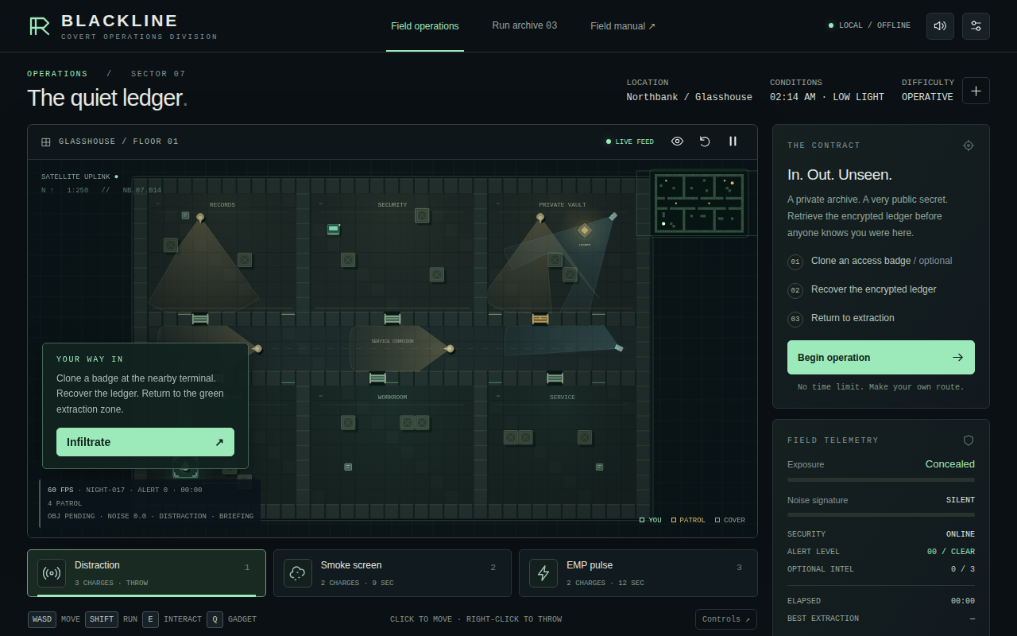
Task: Click the Infiltrate button
Action: click(145, 442)
